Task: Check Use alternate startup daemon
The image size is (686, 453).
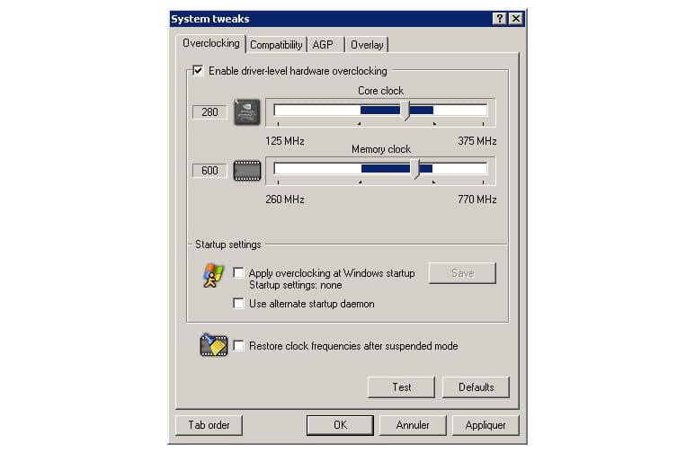Action: coord(239,304)
